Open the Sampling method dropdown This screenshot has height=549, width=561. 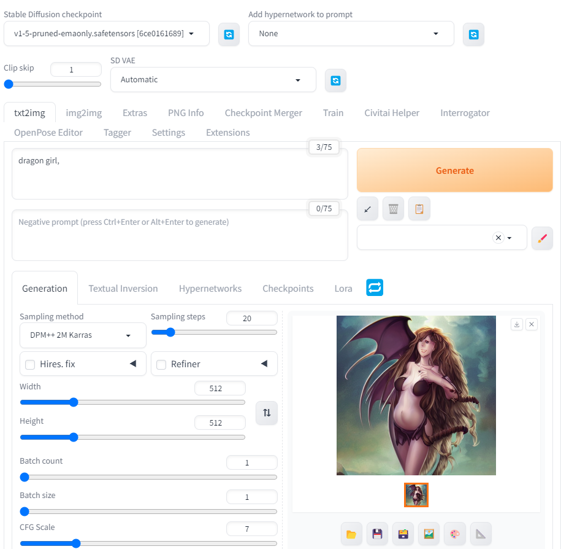pos(83,335)
